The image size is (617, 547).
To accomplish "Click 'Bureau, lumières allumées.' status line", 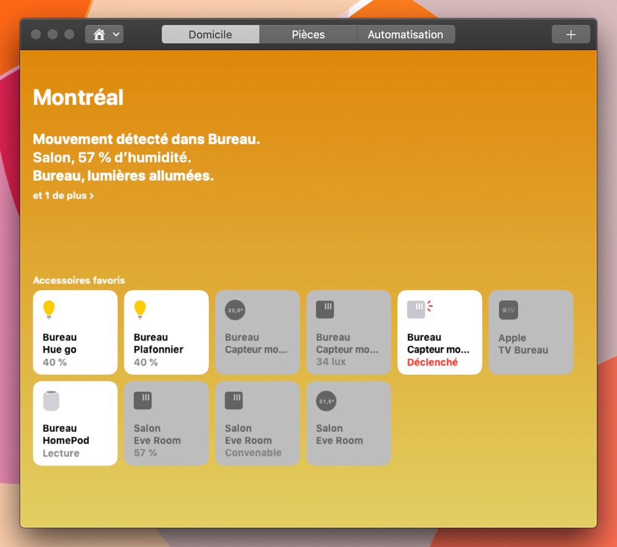I will 123,176.
